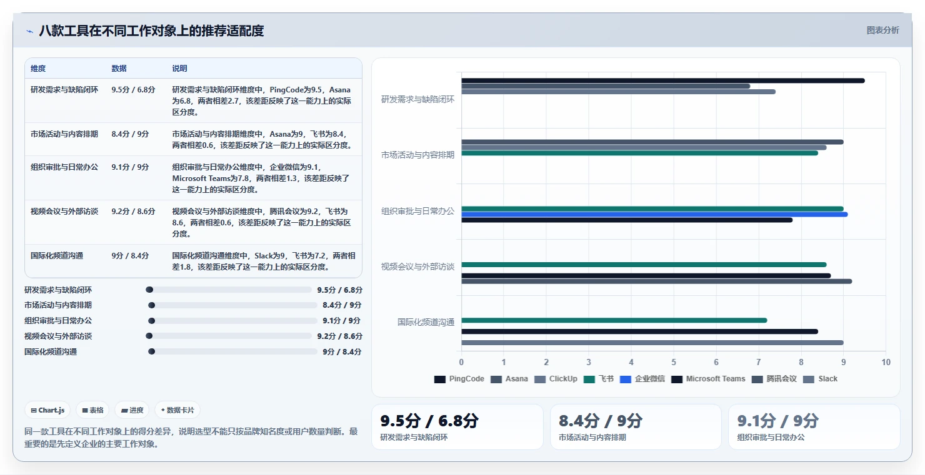Toggle 飞书 series in the chart legend
925x475 pixels.
coord(599,379)
